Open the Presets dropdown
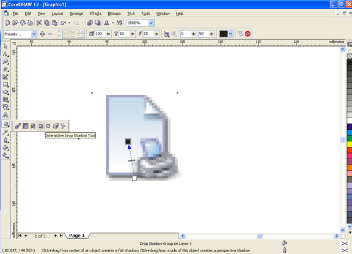352x254 pixels. click(34, 34)
